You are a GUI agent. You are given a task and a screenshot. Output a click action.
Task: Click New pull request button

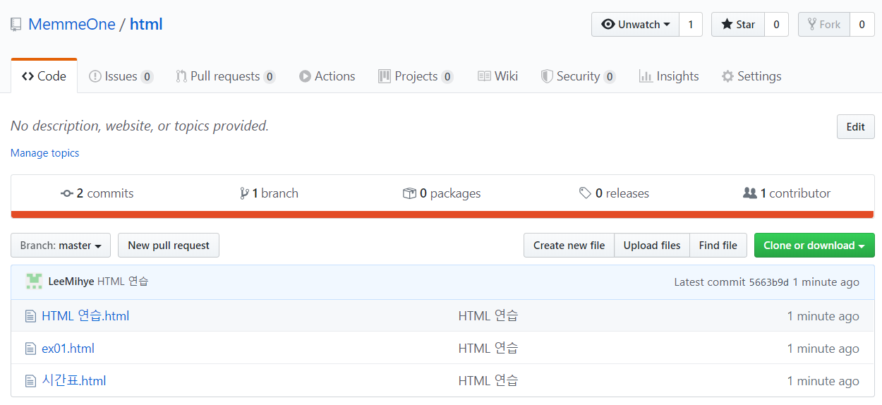(x=169, y=246)
